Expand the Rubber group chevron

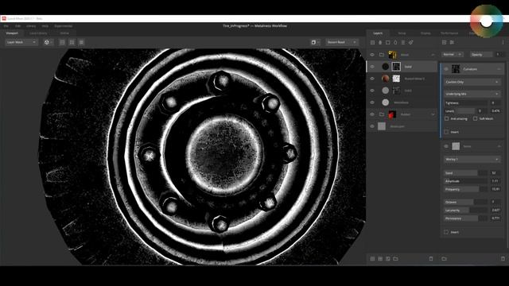[433, 114]
